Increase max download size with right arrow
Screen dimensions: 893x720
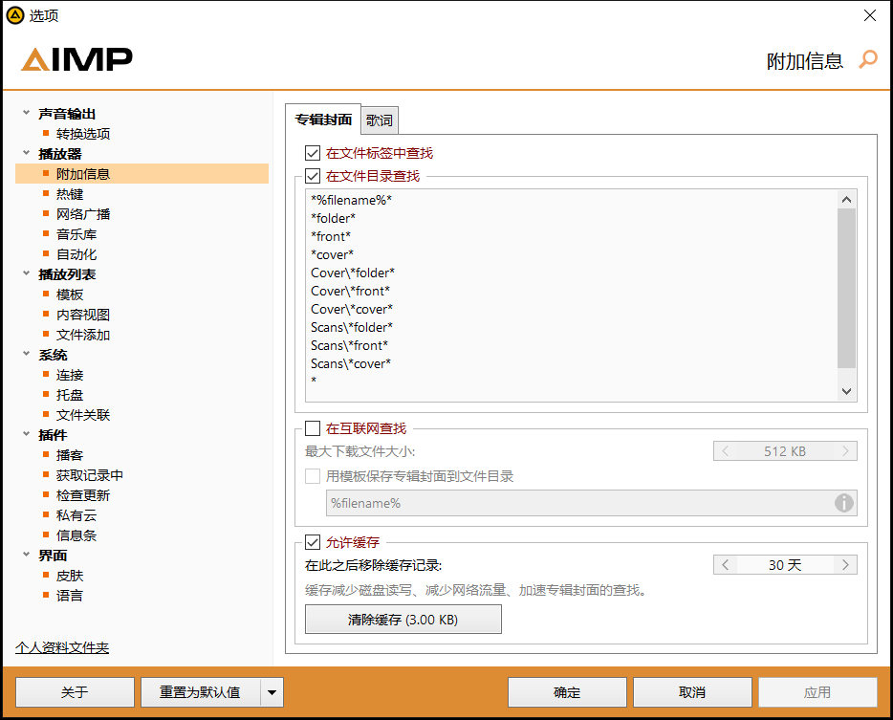point(845,451)
